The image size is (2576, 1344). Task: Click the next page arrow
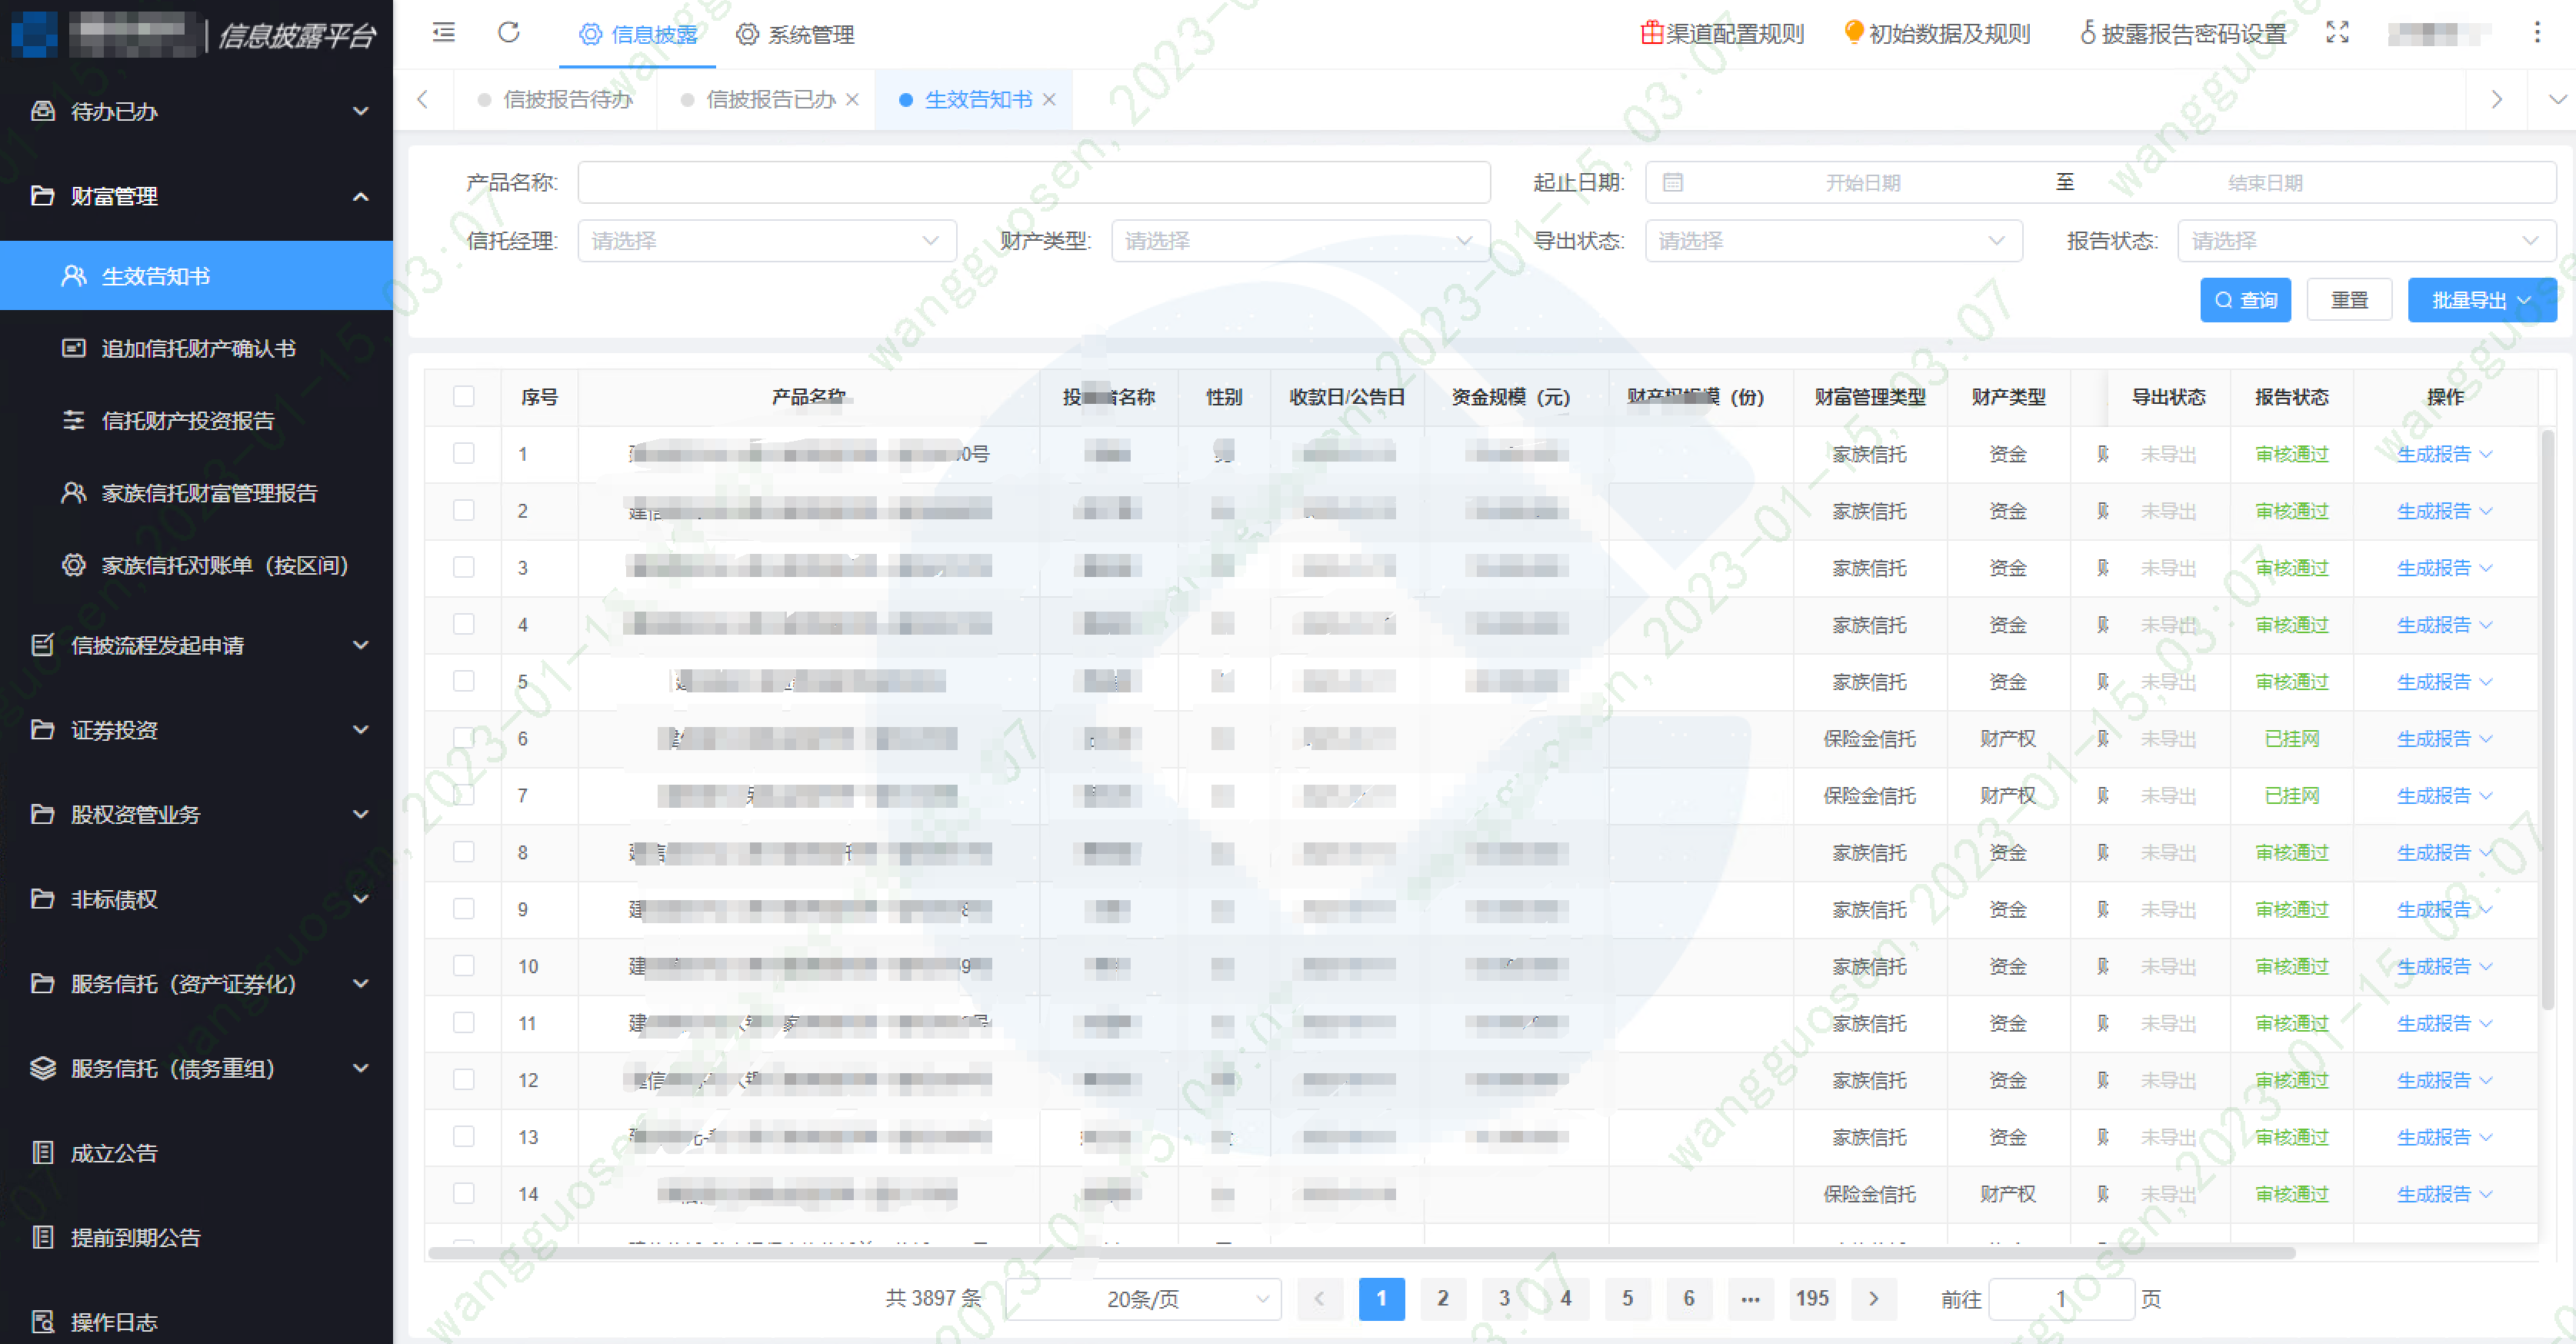click(1873, 1298)
